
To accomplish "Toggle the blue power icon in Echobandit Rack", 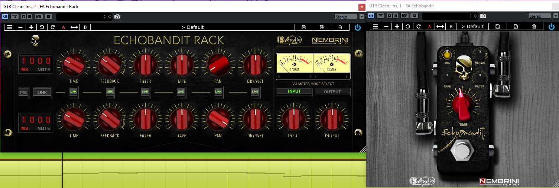I will [358, 27].
